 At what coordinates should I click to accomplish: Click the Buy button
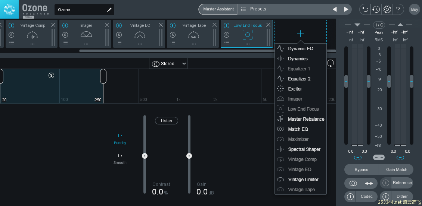415,9
